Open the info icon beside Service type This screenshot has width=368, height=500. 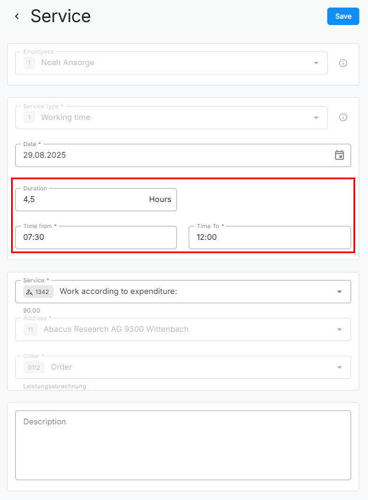(343, 118)
